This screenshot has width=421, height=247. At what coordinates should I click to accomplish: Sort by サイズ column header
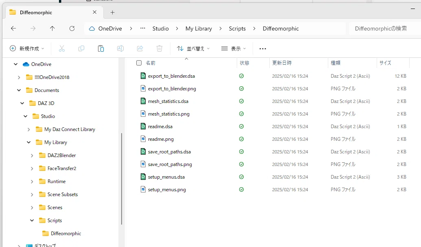(x=385, y=63)
